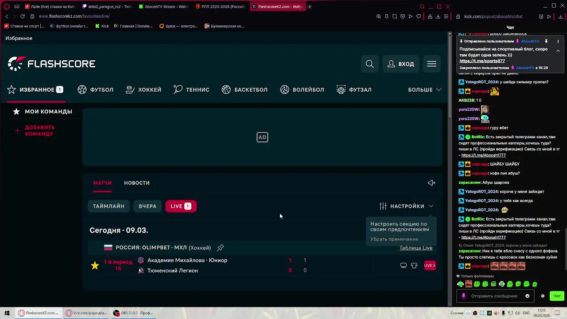Open the Kick bookmark
567x319 pixels.
click(102, 26)
